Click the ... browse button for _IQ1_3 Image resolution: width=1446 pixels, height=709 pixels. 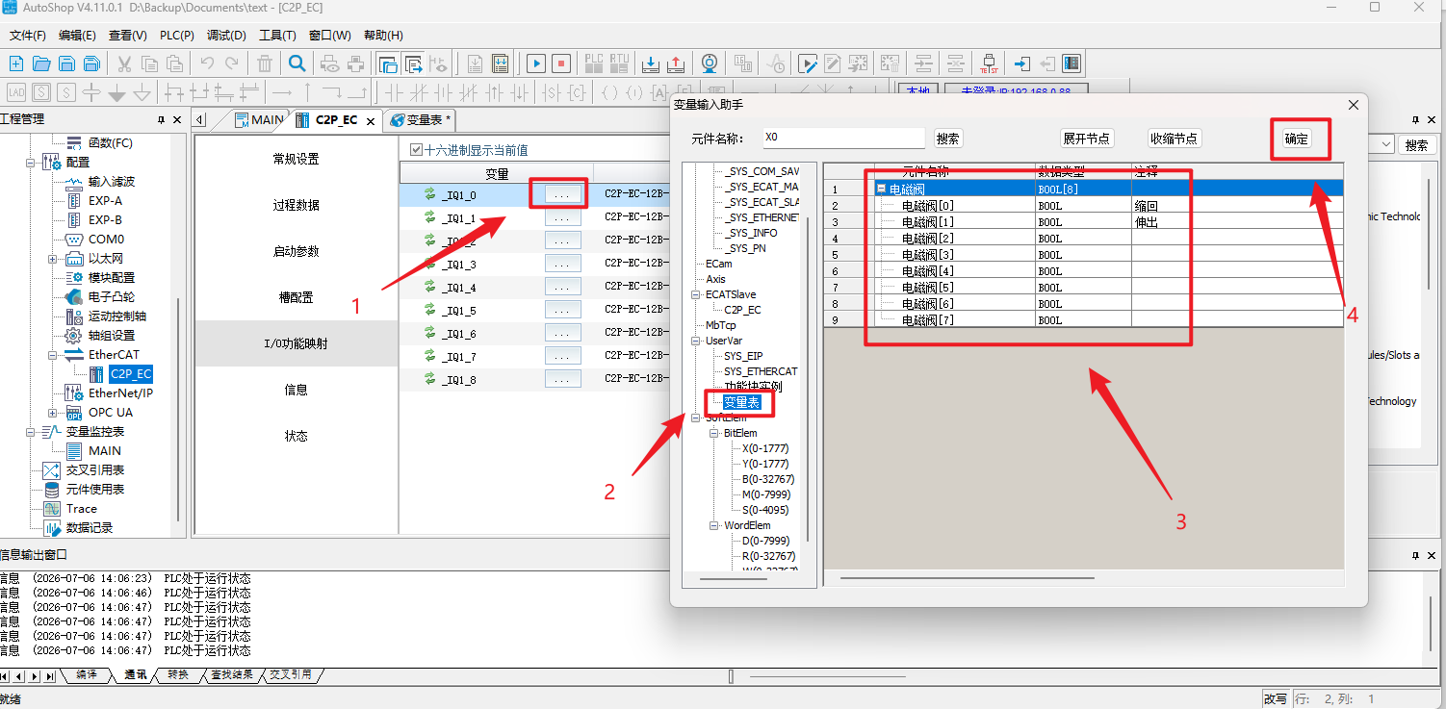pyautogui.click(x=562, y=264)
